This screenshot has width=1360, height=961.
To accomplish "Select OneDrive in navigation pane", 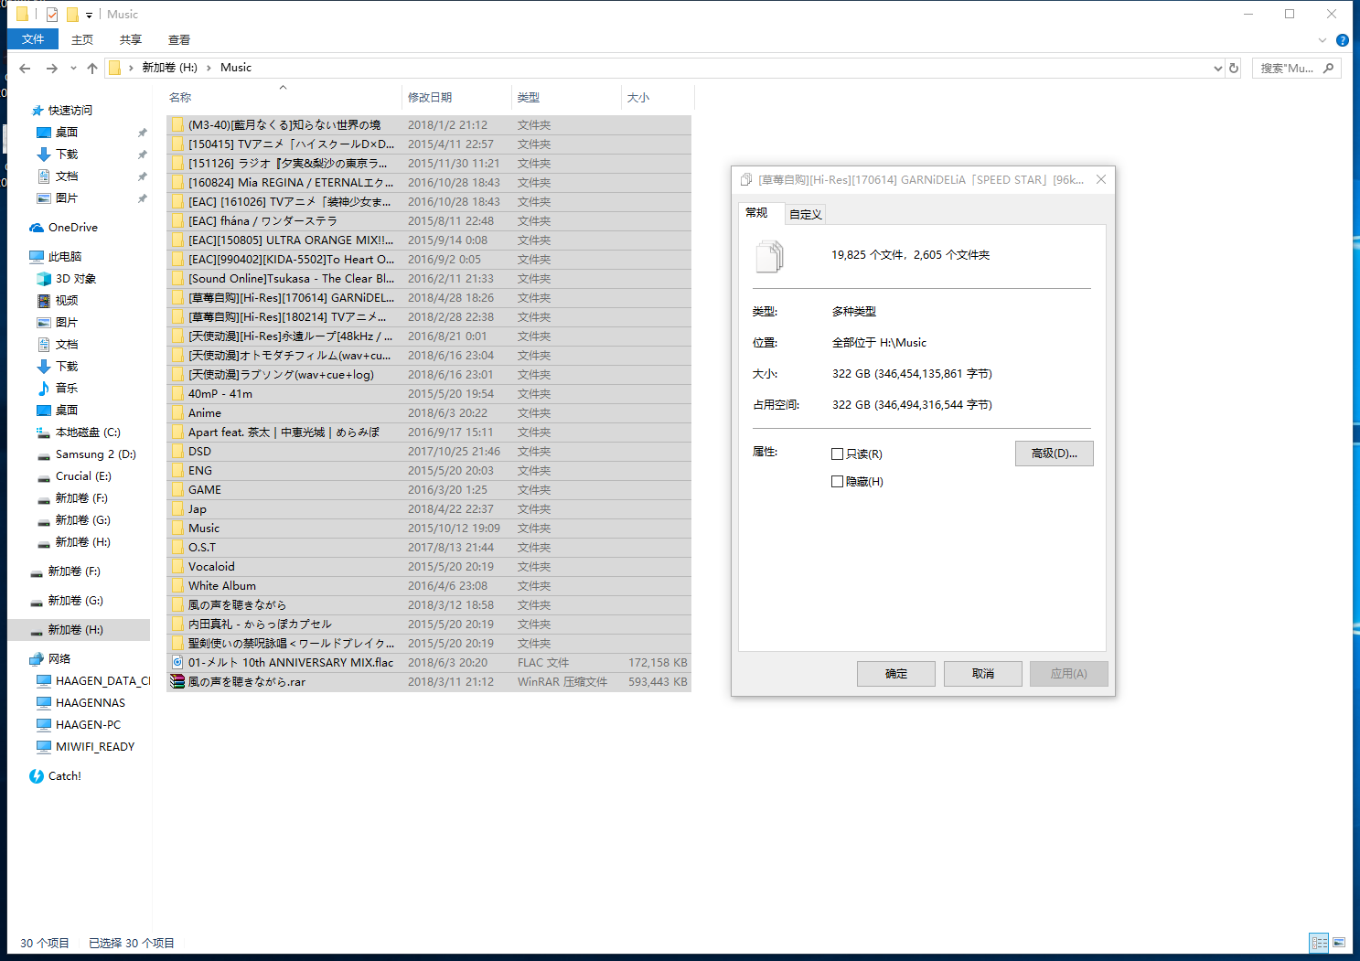I will tap(72, 227).
